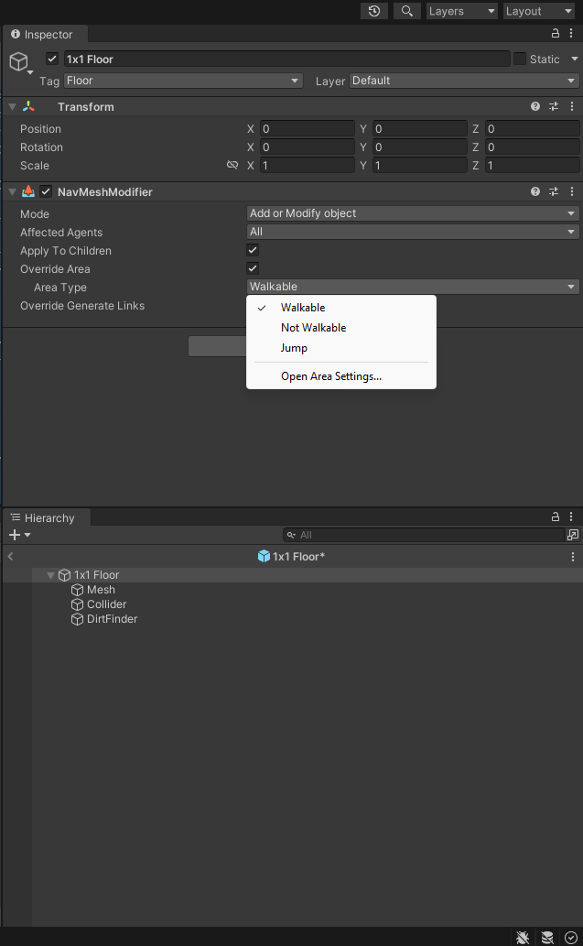Open NavMeshModifier help reference icon

pos(534,191)
